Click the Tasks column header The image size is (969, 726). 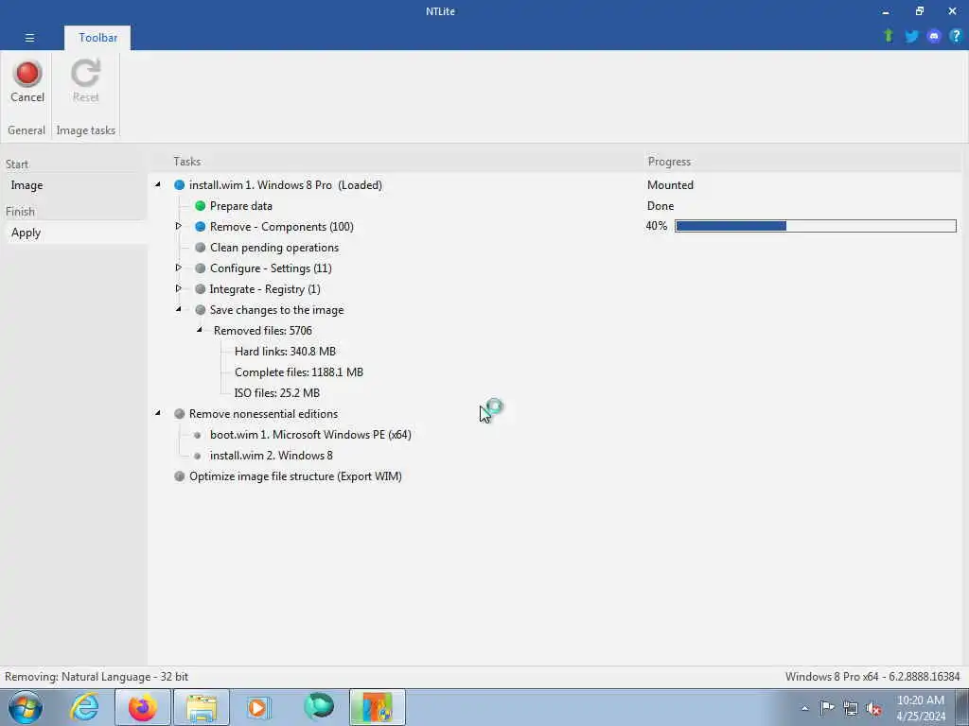tap(186, 161)
